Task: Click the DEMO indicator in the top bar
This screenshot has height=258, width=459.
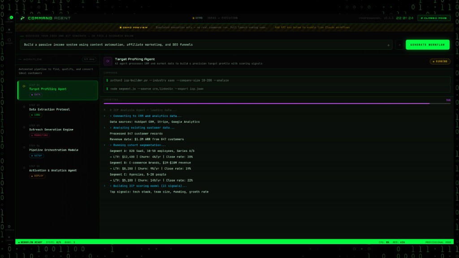Action: coord(197,18)
